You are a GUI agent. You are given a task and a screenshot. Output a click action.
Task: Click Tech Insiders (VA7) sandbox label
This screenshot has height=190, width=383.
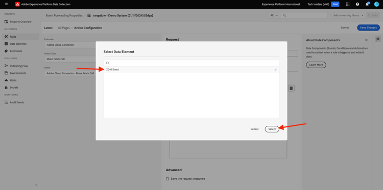click(318, 4)
